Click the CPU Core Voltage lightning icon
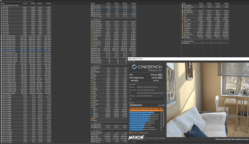 (92, 28)
